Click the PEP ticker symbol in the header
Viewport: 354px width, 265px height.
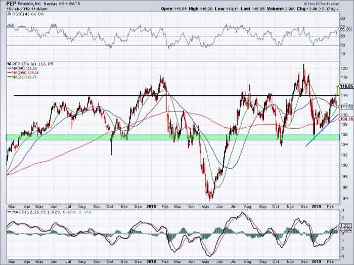click(x=11, y=4)
